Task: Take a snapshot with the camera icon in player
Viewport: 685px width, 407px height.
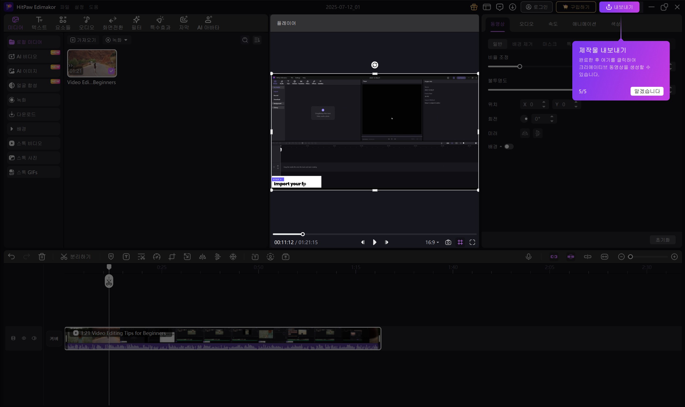Action: tap(448, 242)
